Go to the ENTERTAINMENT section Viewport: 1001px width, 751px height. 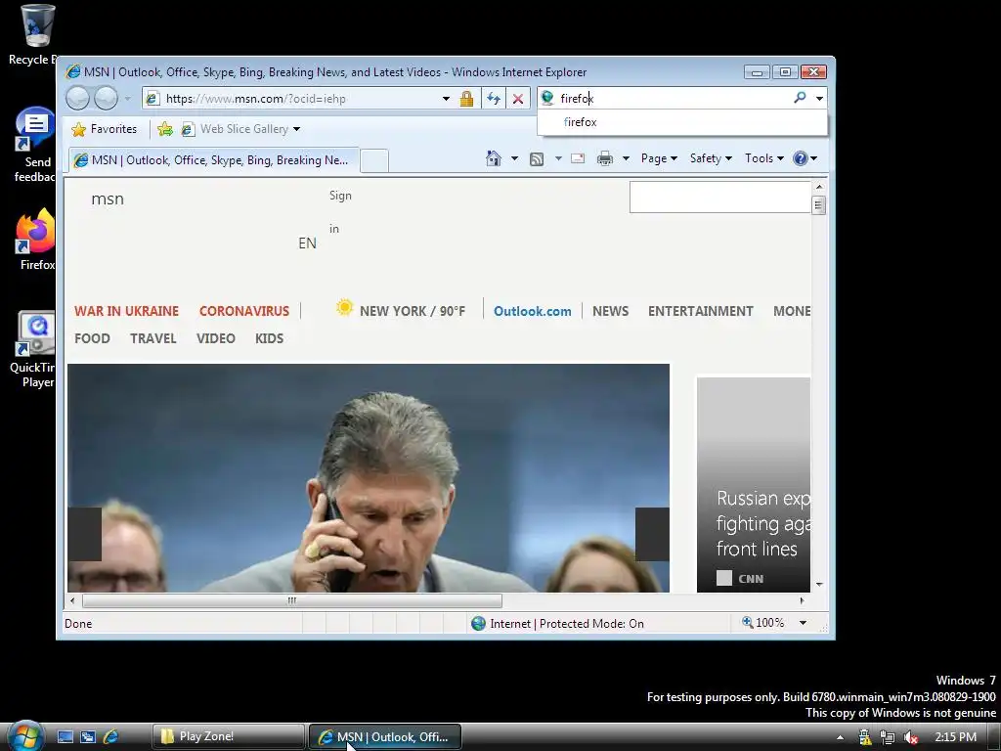click(700, 311)
